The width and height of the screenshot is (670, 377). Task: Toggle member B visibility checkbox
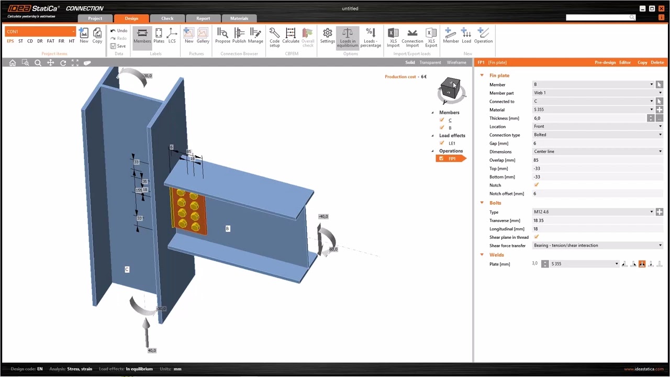tap(442, 128)
